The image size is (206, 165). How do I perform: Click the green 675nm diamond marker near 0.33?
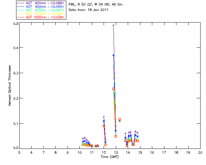(113, 65)
